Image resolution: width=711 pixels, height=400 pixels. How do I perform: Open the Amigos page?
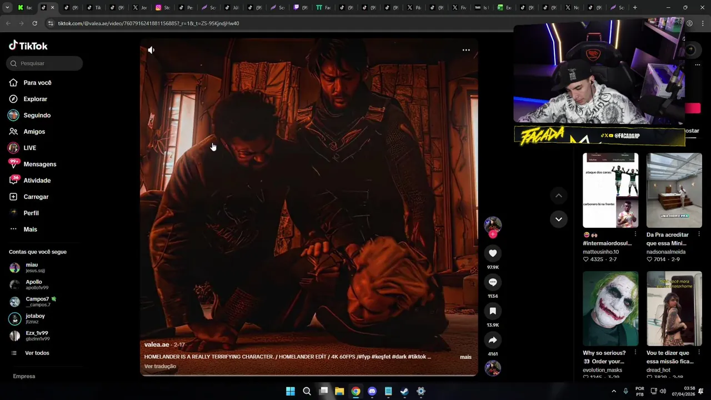pyautogui.click(x=34, y=132)
